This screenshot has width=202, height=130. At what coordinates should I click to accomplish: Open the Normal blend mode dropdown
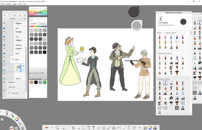(x=13, y=19)
